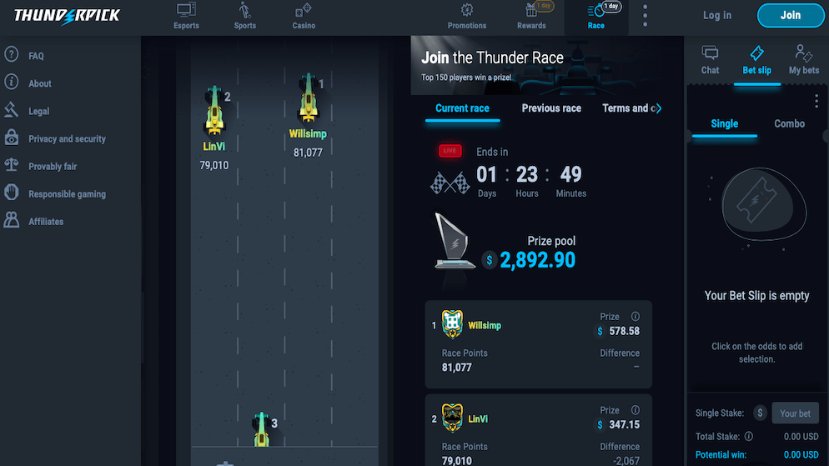Click the number 3 race car on track

(x=262, y=429)
